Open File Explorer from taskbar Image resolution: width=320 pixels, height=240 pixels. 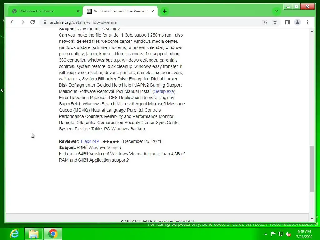coord(34,234)
